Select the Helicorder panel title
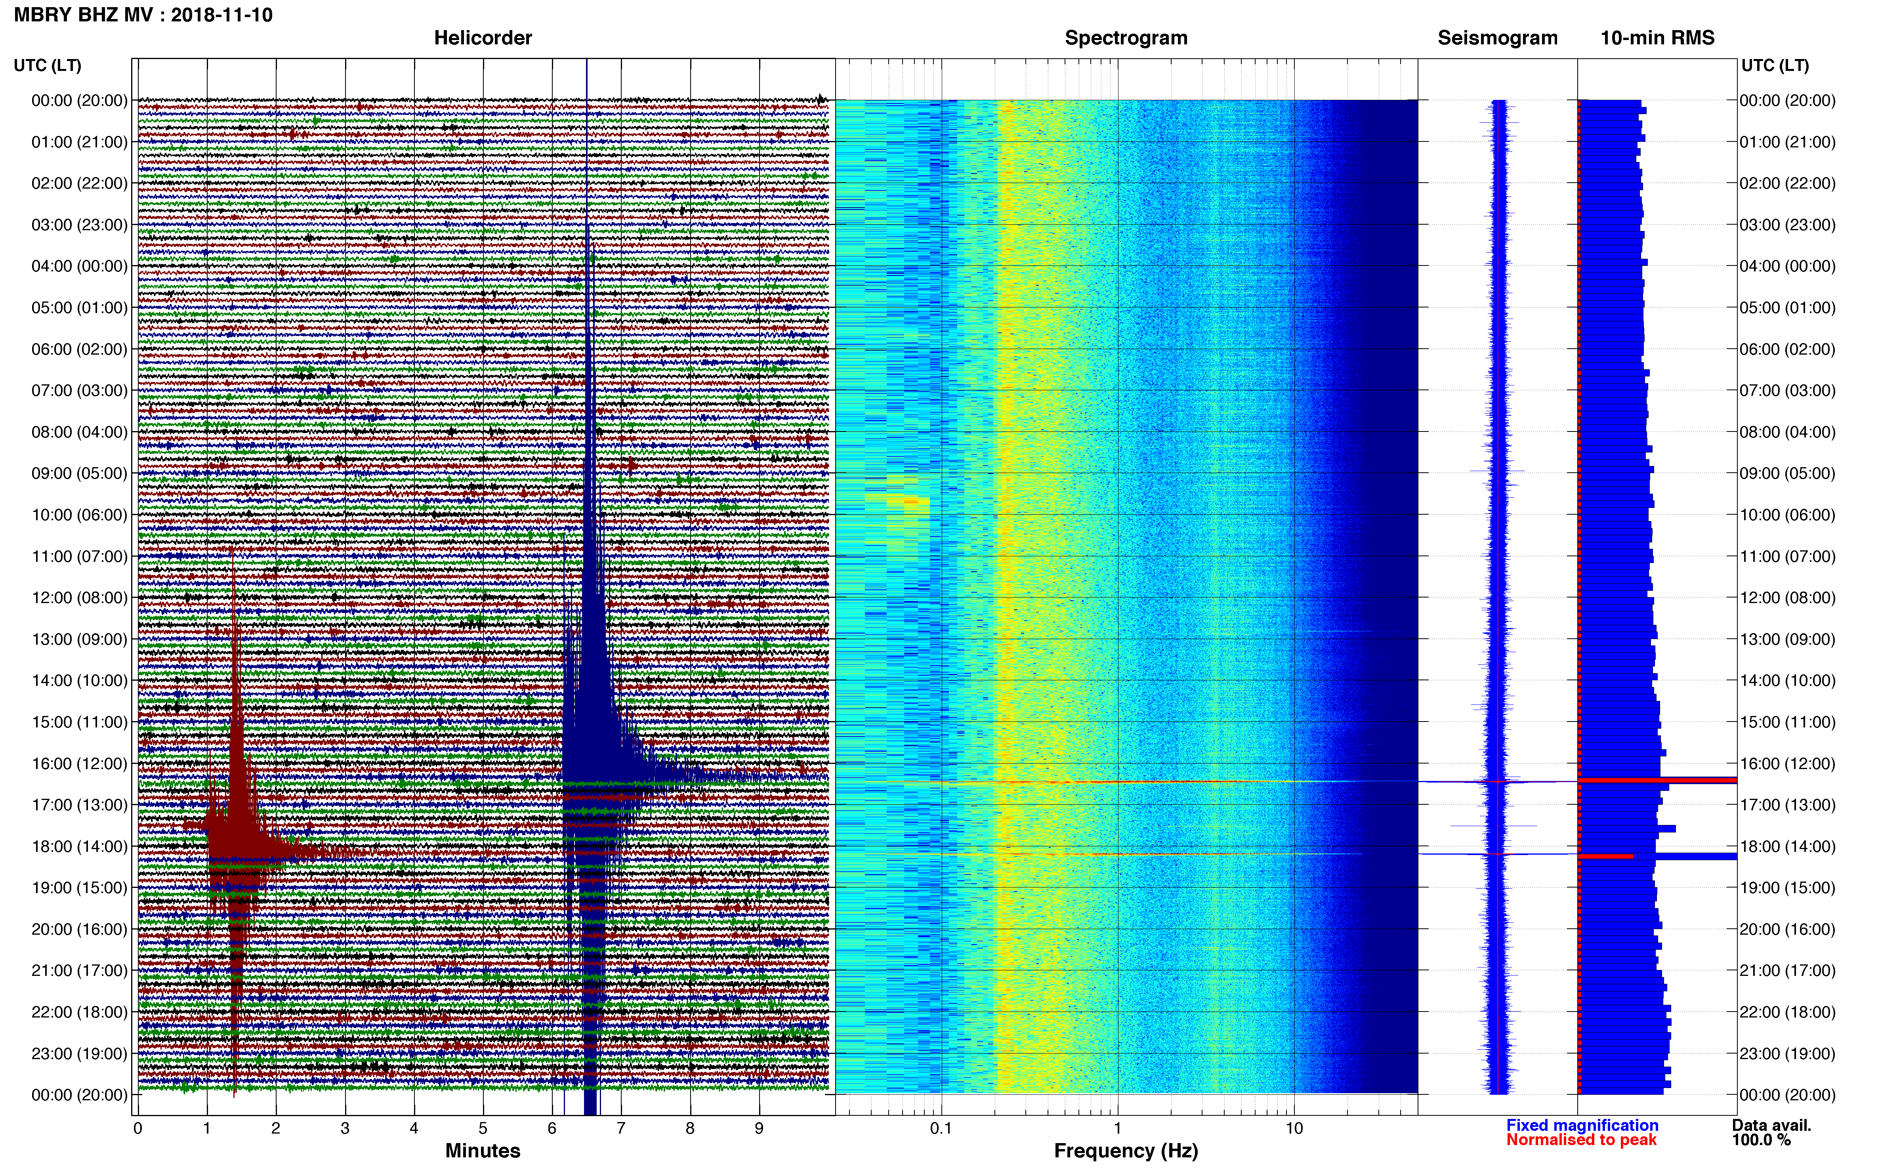The image size is (1878, 1174). tap(483, 38)
